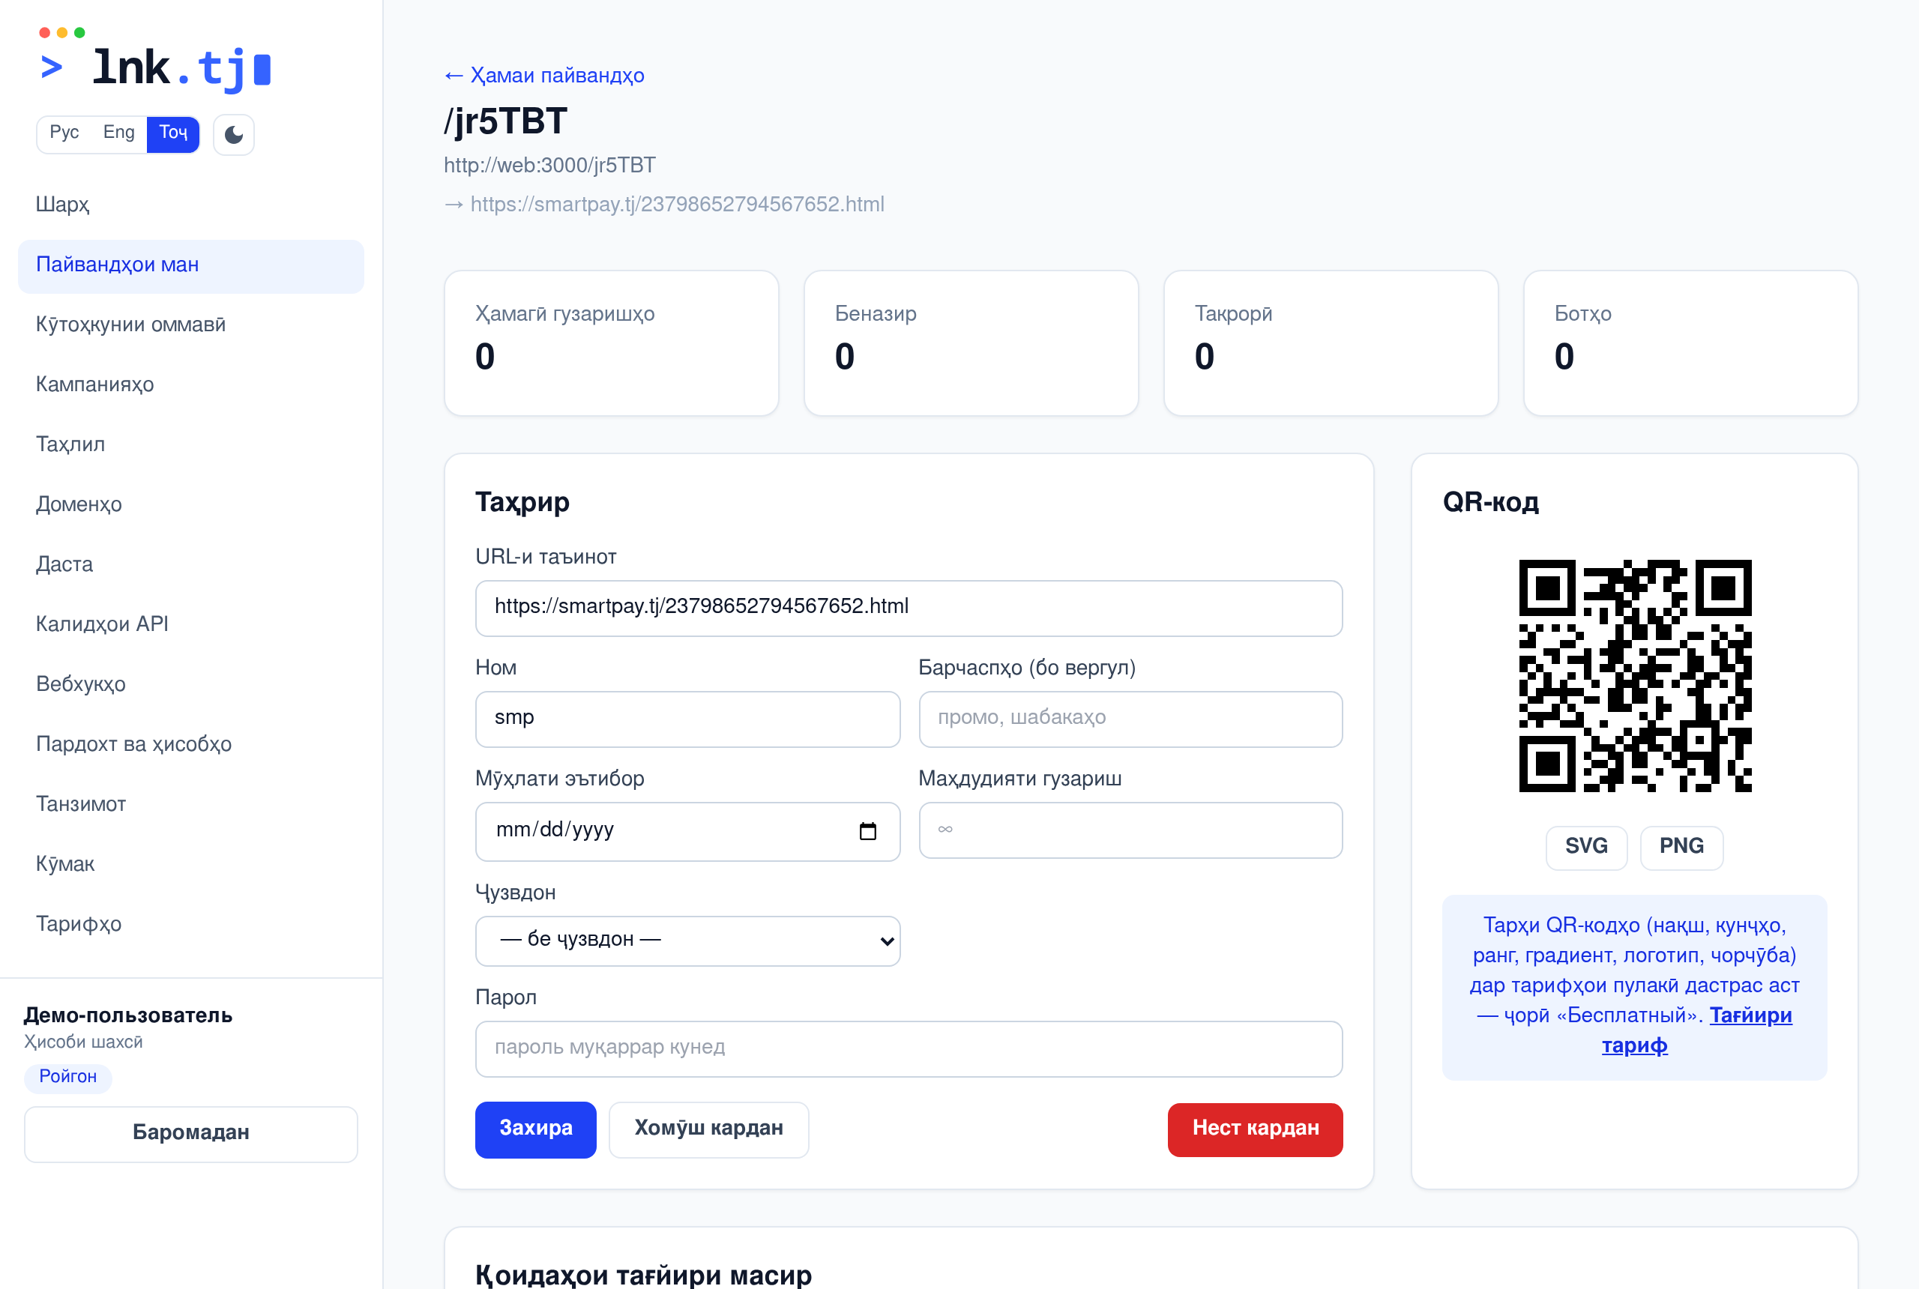Click the Ном input field
The height and width of the screenshot is (1289, 1919).
(687, 719)
